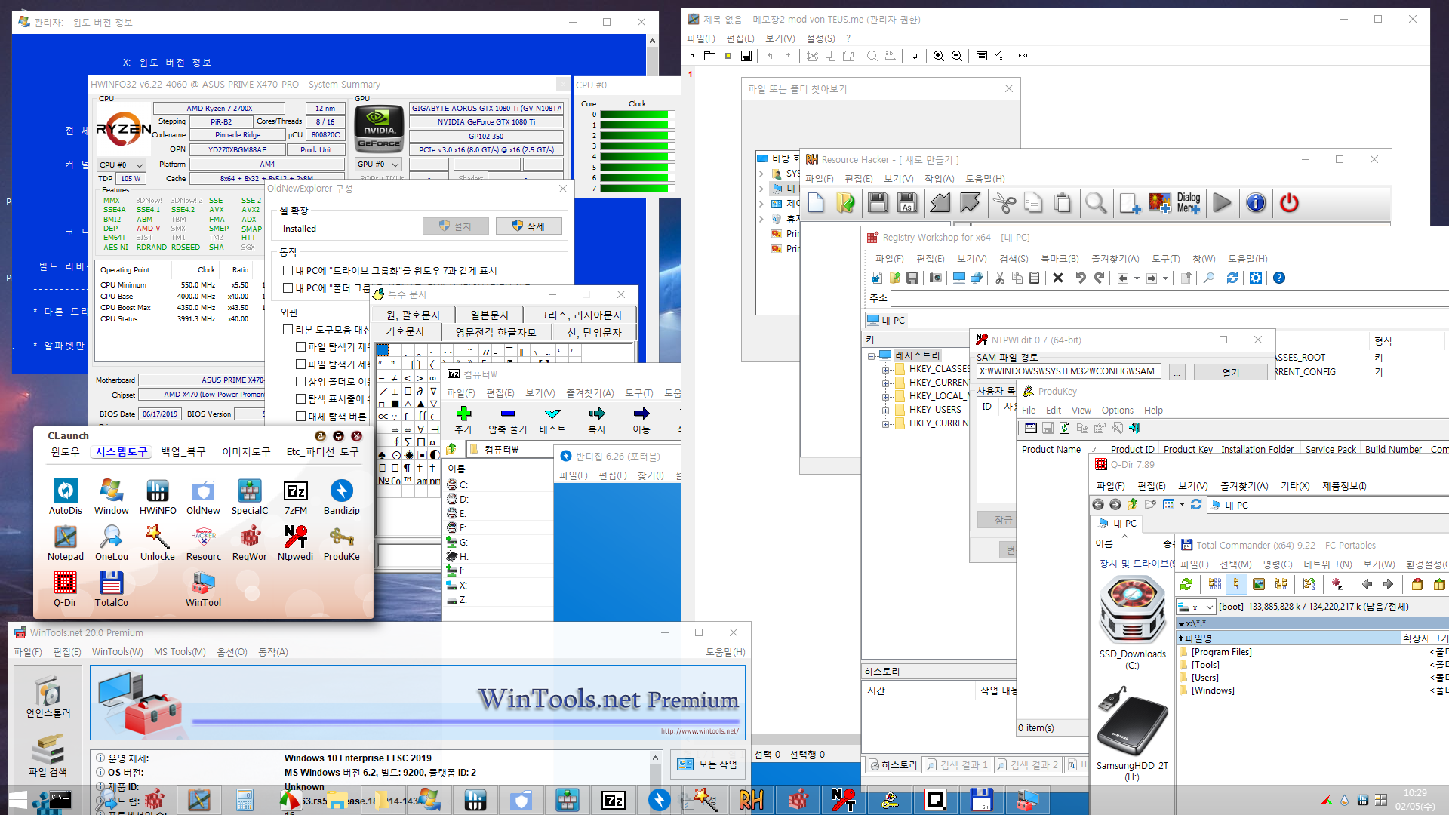Click the green Play arrow in Resource Hacker
The height and width of the screenshot is (815, 1449).
pyautogui.click(x=1222, y=202)
